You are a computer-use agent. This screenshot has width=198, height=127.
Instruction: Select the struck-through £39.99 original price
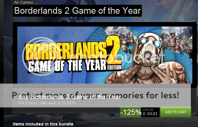(x=148, y=110)
